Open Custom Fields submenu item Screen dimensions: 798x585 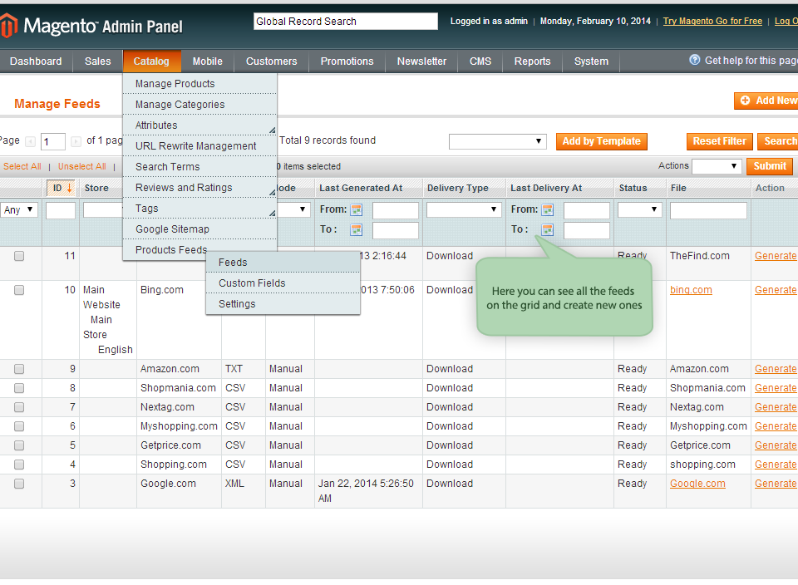pos(283,283)
